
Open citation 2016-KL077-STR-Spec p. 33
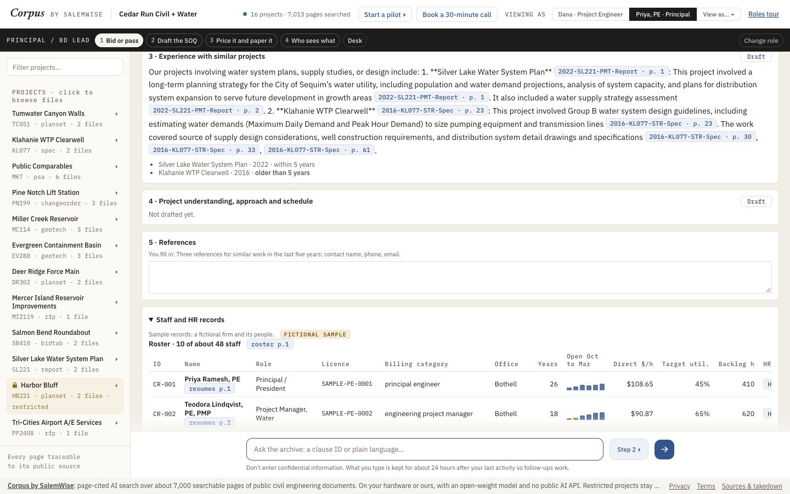(204, 150)
